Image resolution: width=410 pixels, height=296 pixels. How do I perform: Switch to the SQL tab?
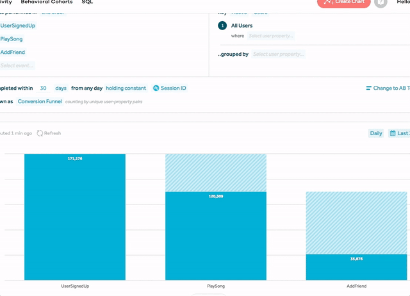coord(87,3)
